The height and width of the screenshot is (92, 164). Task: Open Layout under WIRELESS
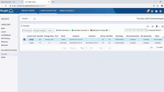4,32
